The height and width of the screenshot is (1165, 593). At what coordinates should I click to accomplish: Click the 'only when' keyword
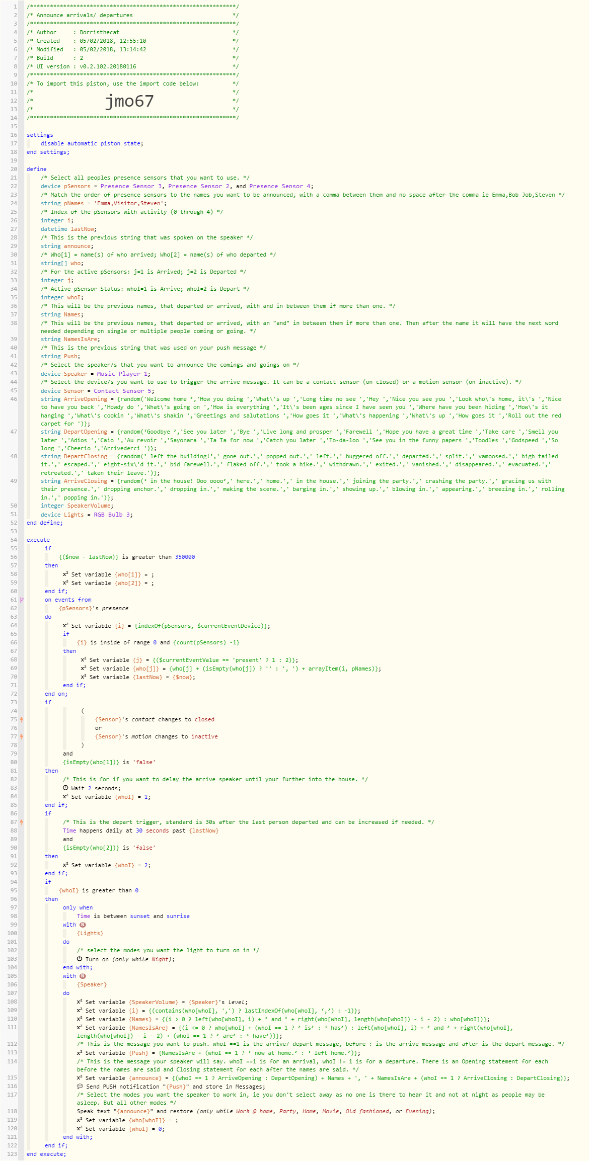(x=78, y=907)
